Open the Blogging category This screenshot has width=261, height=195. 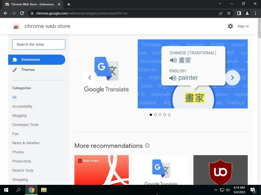(x=19, y=116)
